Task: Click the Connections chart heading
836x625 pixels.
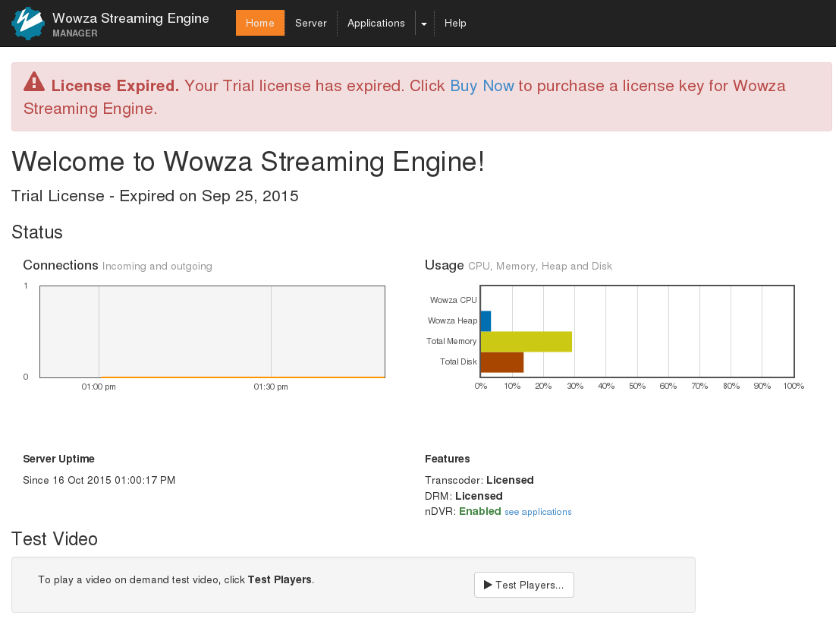Action: pos(61,265)
